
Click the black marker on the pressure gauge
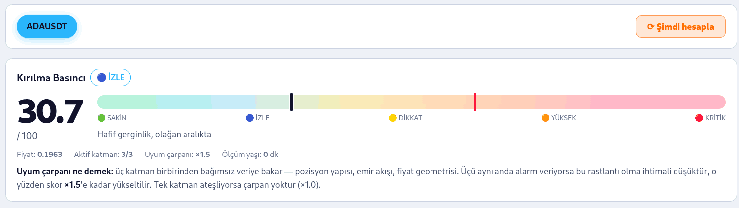291,102
